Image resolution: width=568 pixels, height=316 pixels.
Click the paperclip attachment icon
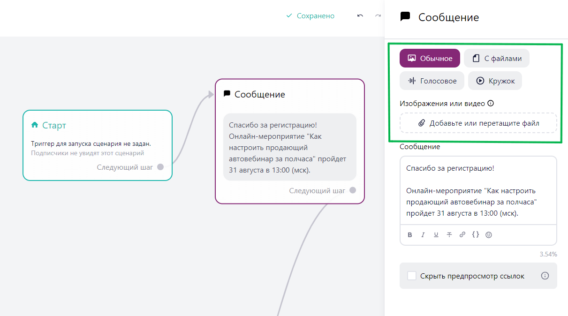421,123
